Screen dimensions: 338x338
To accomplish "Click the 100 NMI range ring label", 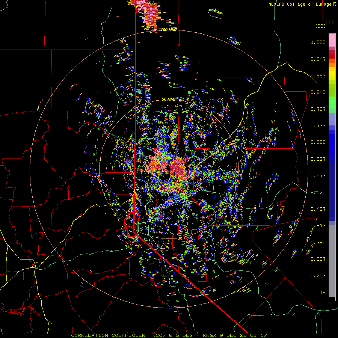I will coord(168,30).
